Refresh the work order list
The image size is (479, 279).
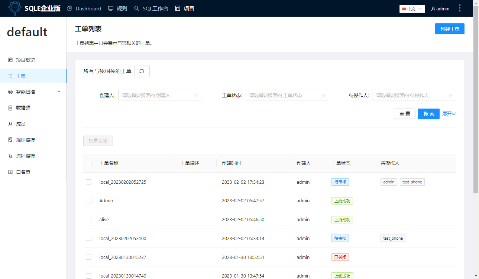pyautogui.click(x=142, y=71)
